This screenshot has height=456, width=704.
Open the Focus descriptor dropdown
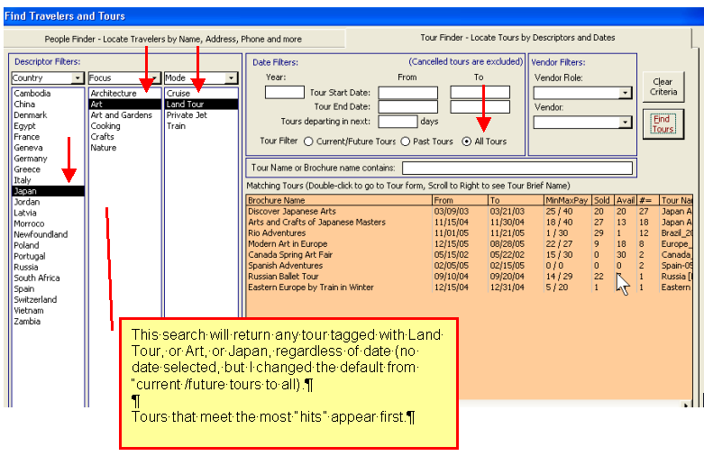pos(155,78)
